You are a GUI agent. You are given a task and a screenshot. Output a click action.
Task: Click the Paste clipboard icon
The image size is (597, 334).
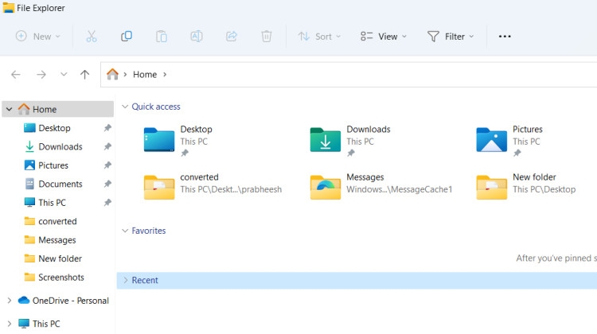[162, 37]
